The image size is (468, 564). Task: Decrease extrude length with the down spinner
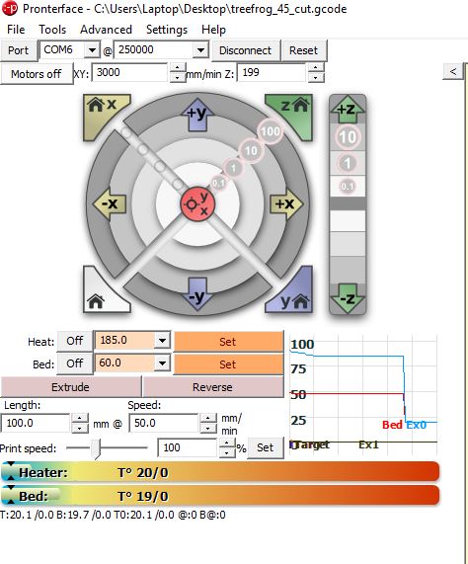(x=80, y=428)
